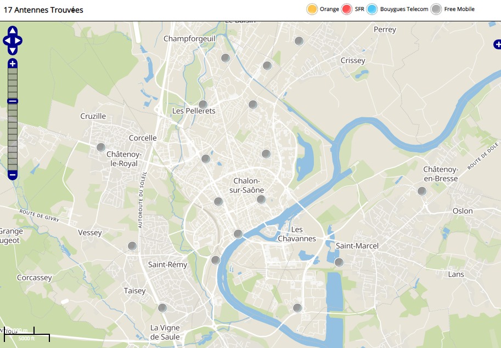Image resolution: width=501 pixels, height=348 pixels.
Task: Click antenna marker above La Vigne de Saule
Action: click(x=162, y=308)
